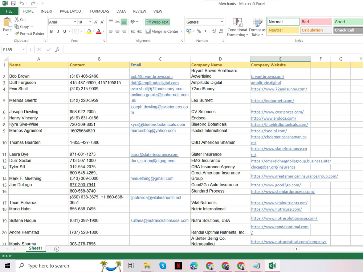Viewport: 363px width, 272px height.
Task: Open the https://isodiol.com/ website link
Action: tap(269, 131)
